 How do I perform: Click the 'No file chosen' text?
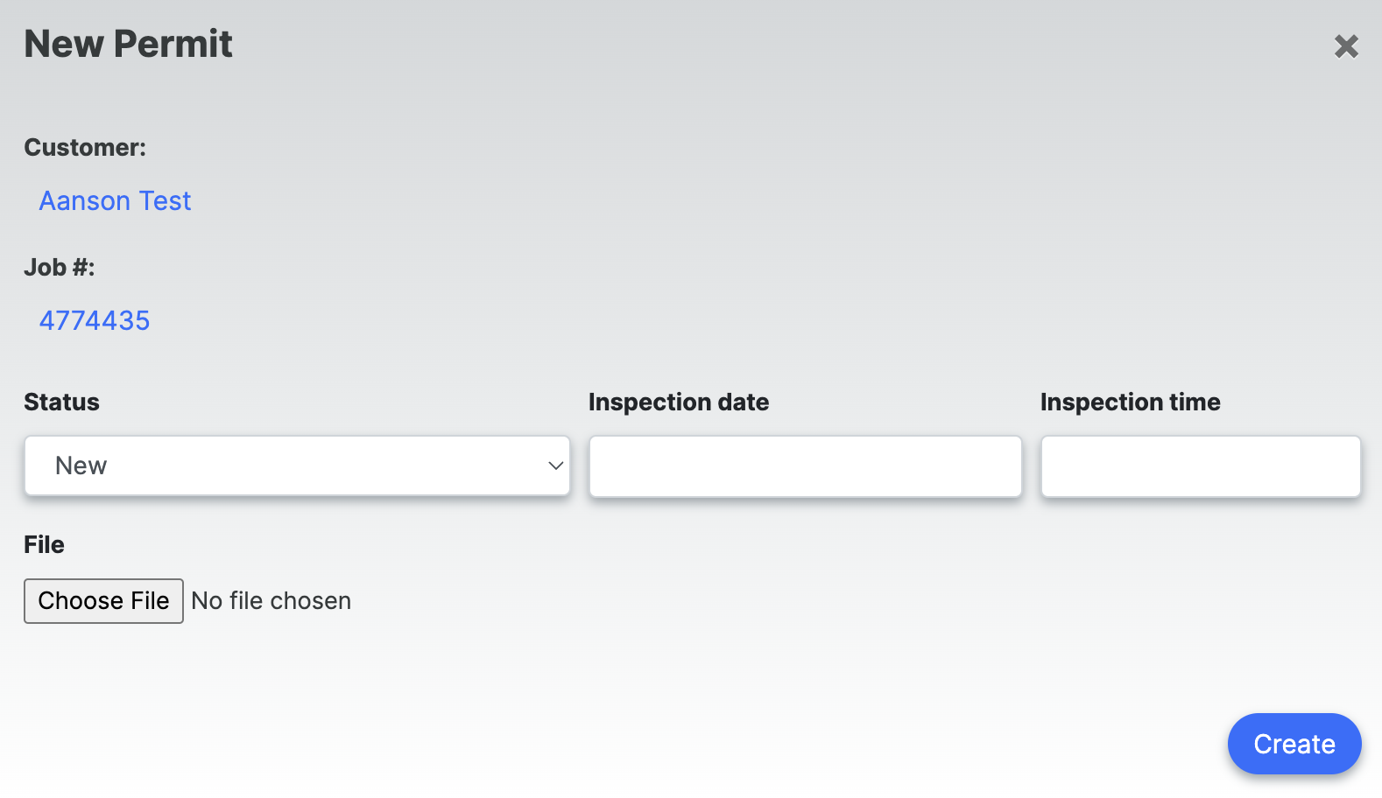click(x=271, y=601)
